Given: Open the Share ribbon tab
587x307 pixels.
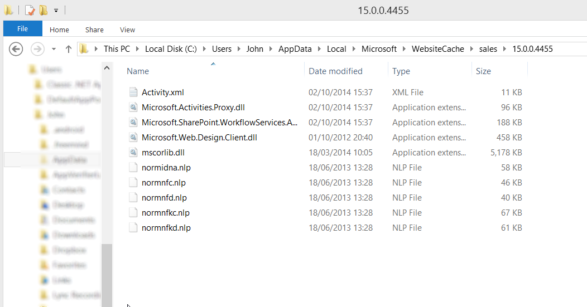Looking at the screenshot, I should (x=94, y=30).
